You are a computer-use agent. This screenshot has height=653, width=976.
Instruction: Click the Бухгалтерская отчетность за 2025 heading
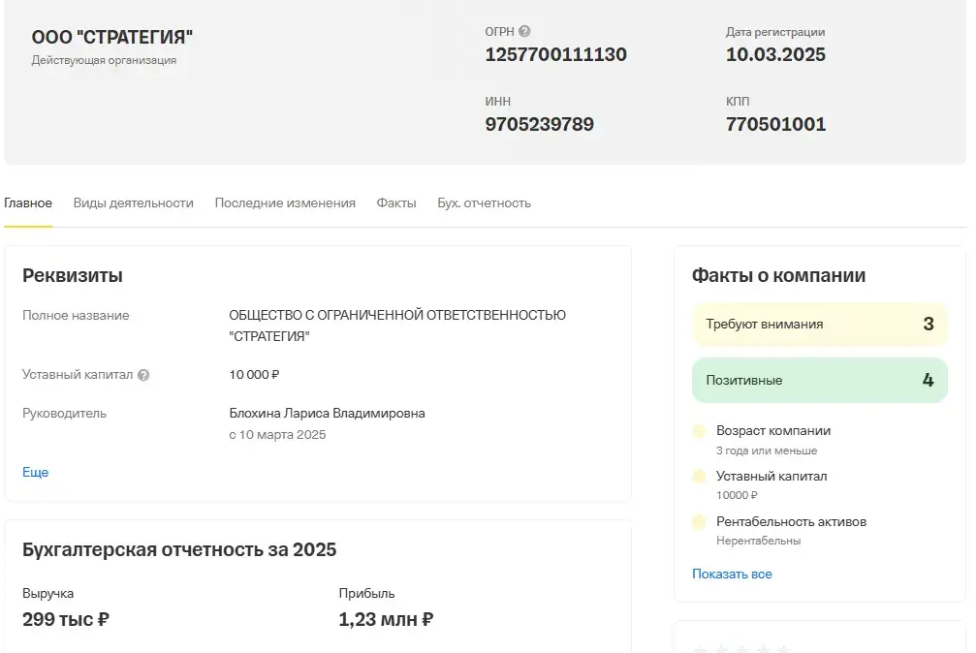(179, 549)
